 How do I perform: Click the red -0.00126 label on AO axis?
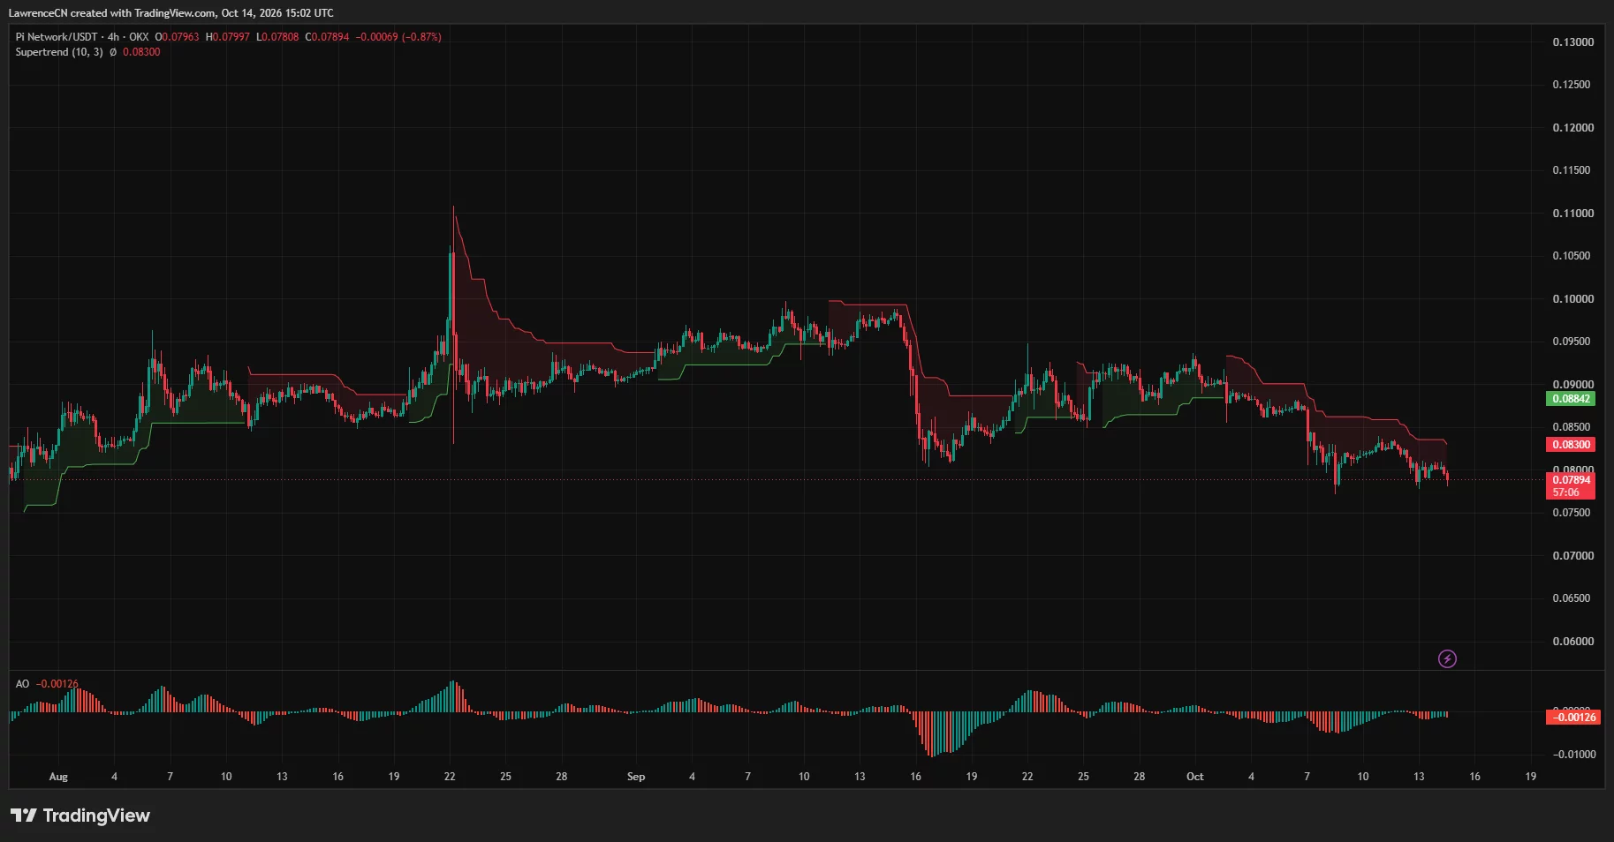[1573, 718]
